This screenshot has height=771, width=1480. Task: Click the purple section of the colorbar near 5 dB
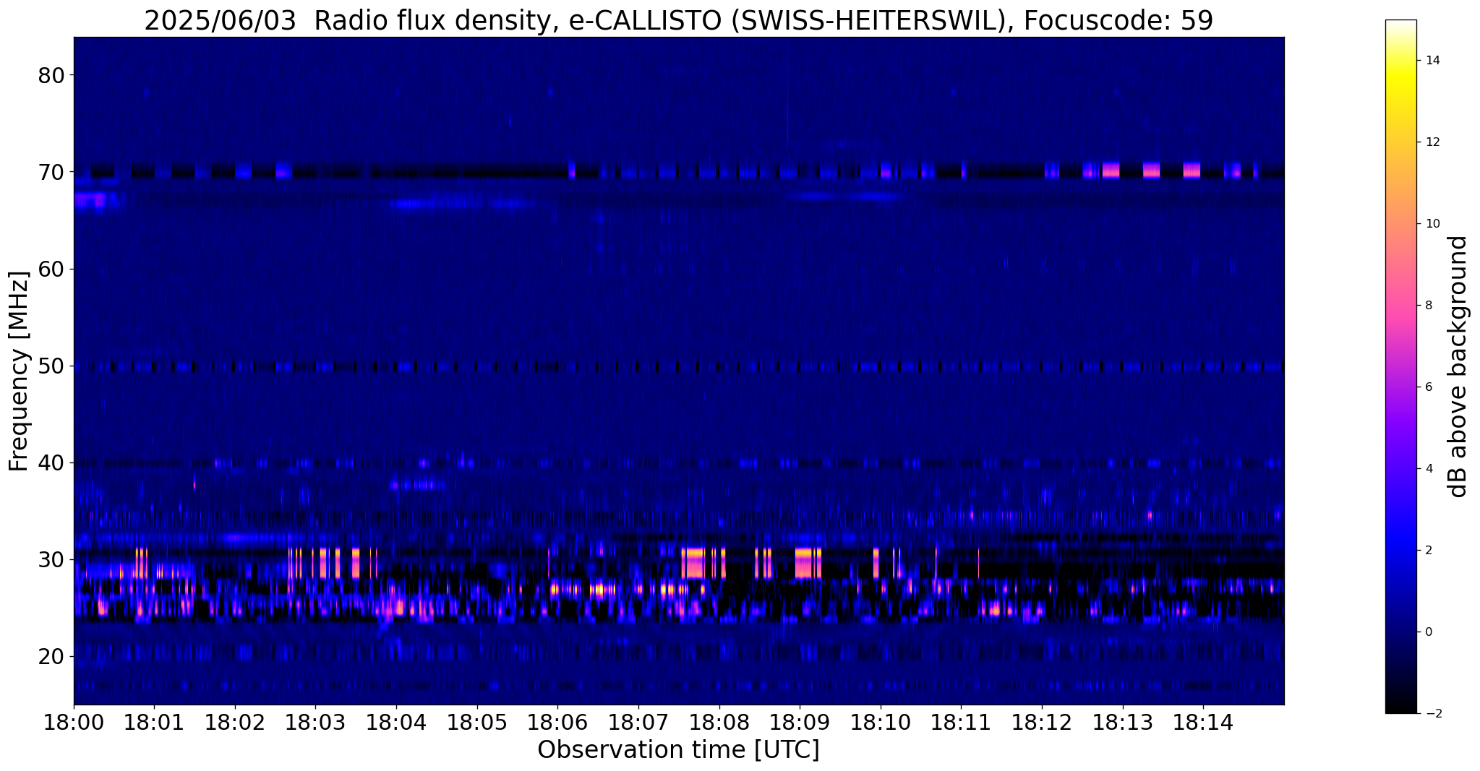(x=1400, y=428)
